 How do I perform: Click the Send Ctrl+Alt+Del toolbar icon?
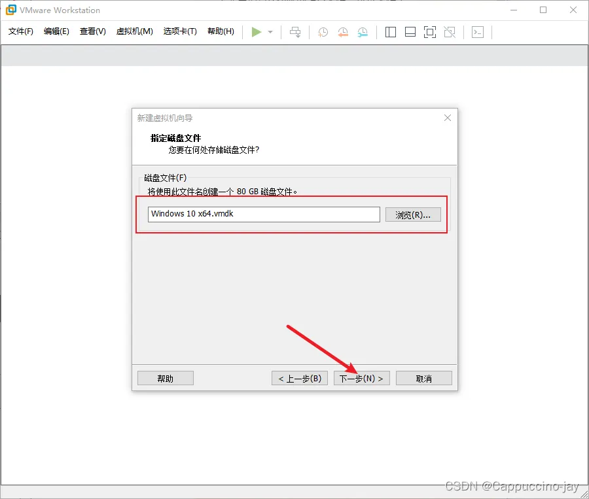(295, 32)
